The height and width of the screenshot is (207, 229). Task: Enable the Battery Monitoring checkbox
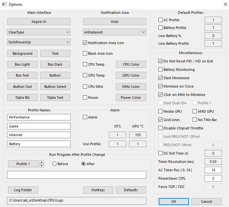click(160, 70)
